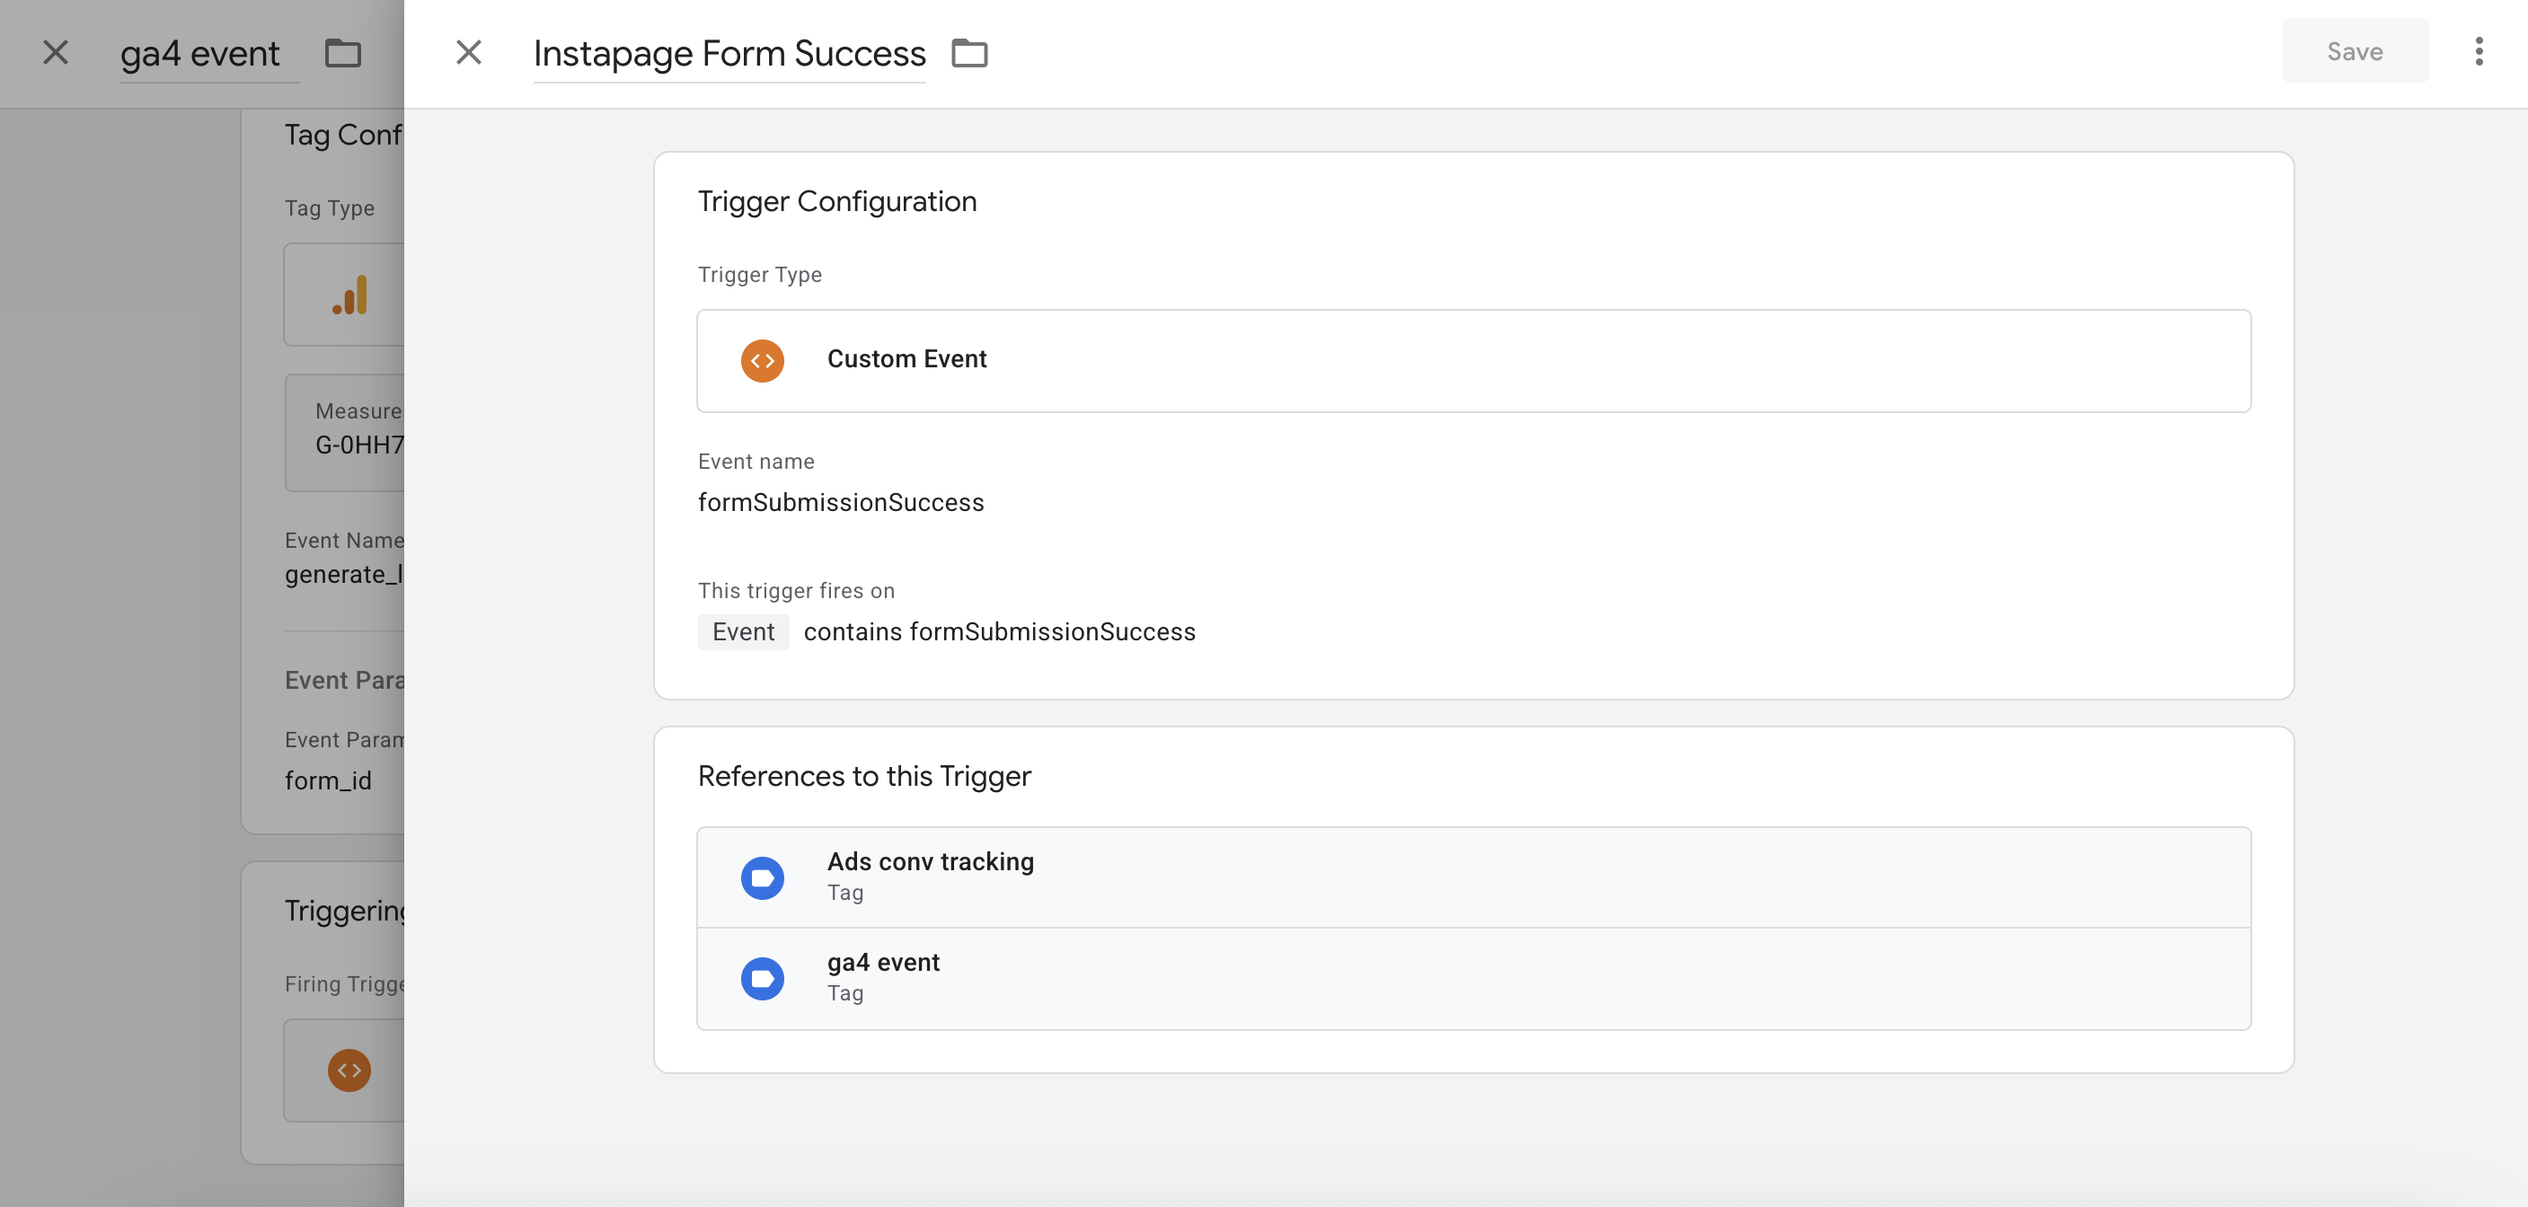Click the formSubmissionSuccess event name value
Image resolution: width=2528 pixels, height=1207 pixels.
tap(840, 502)
